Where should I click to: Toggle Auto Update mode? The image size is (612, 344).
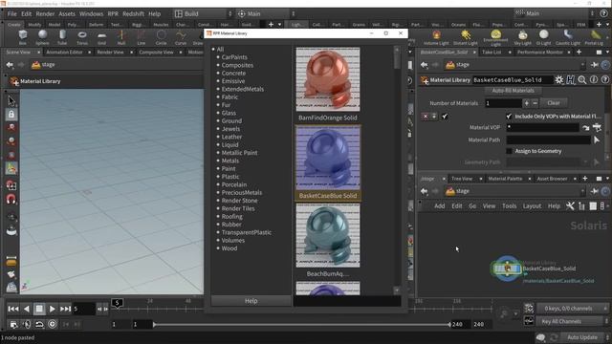coord(582,337)
